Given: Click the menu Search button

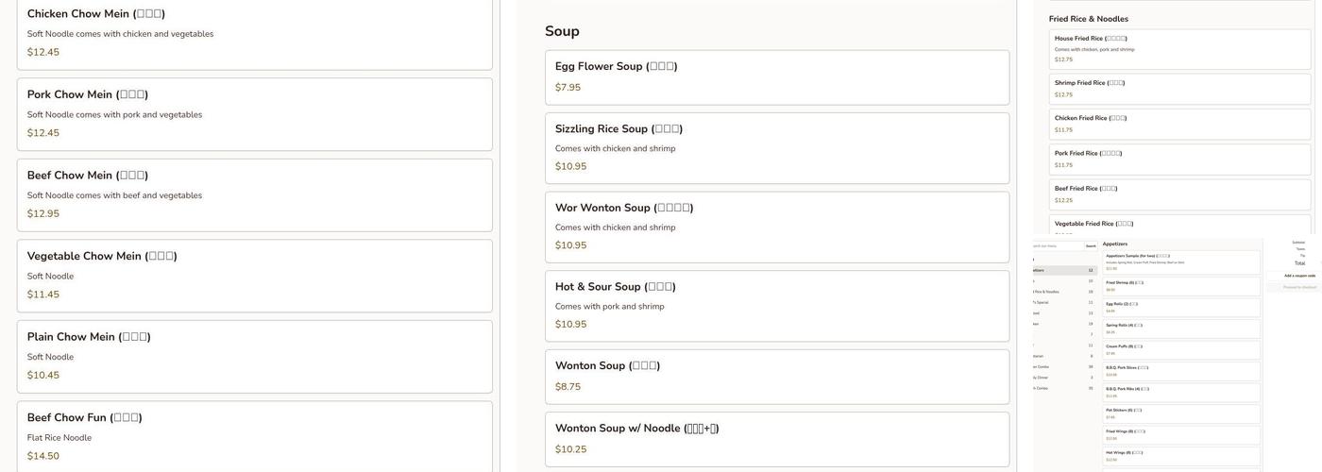Looking at the screenshot, I should coord(1091,245).
